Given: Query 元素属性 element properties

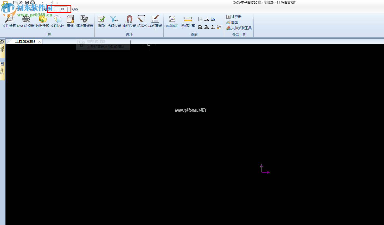Looking at the screenshot, I should (x=172, y=21).
